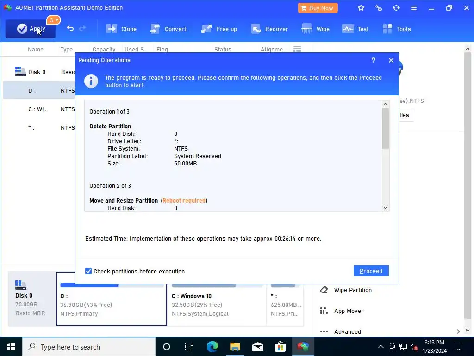Select D: 36.88GB partition in disk map
Screen dimensions: 474x356
point(112,299)
